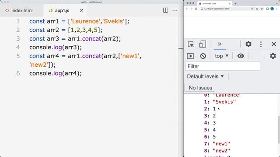Open the top JavaScript context dropdown

click(222, 56)
